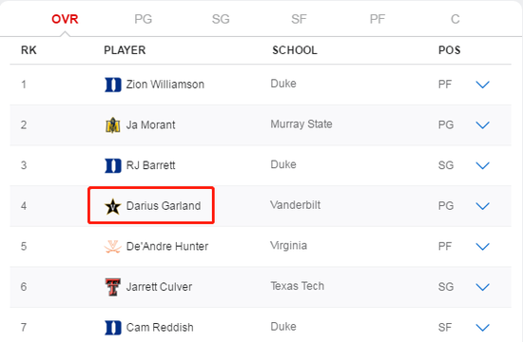Open Darius Garland's player profile link
Viewport: 523px width, 342px height.
point(164,206)
